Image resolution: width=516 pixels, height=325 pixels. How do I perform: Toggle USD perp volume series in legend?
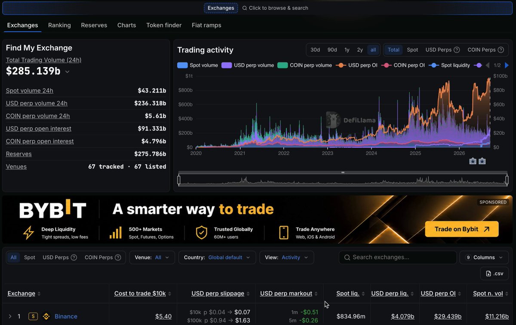[248, 65]
